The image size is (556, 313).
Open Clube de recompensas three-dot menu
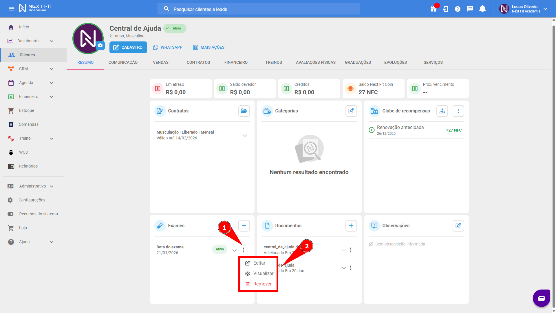pyautogui.click(x=458, y=111)
